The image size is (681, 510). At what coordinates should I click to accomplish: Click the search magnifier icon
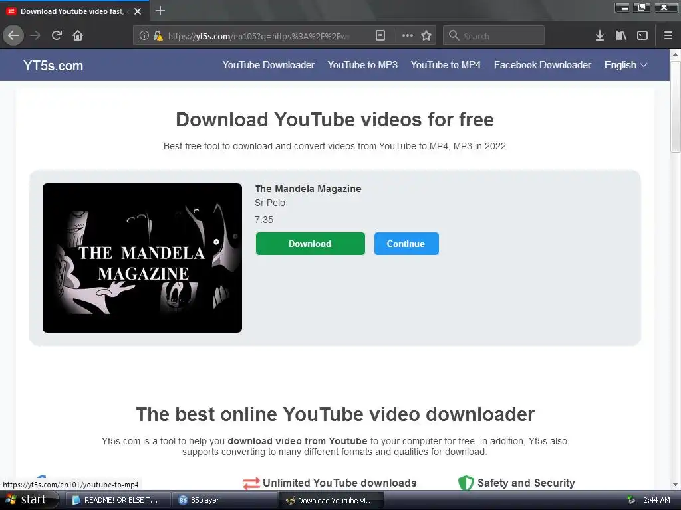454,36
